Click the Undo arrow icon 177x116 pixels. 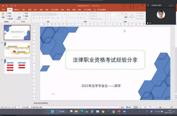[7, 6]
